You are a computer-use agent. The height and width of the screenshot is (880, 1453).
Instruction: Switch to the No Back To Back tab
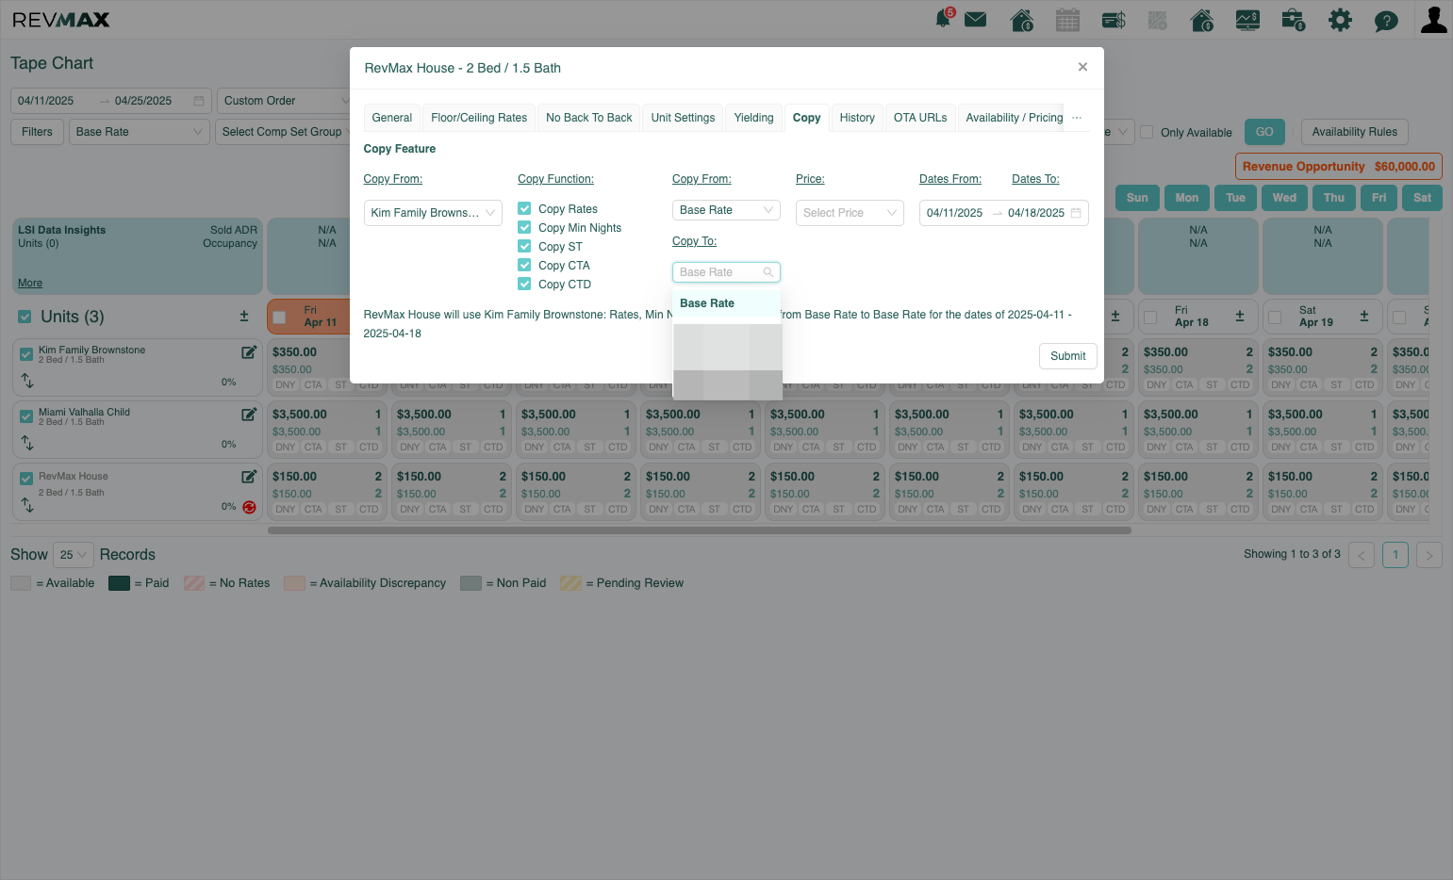(x=589, y=118)
